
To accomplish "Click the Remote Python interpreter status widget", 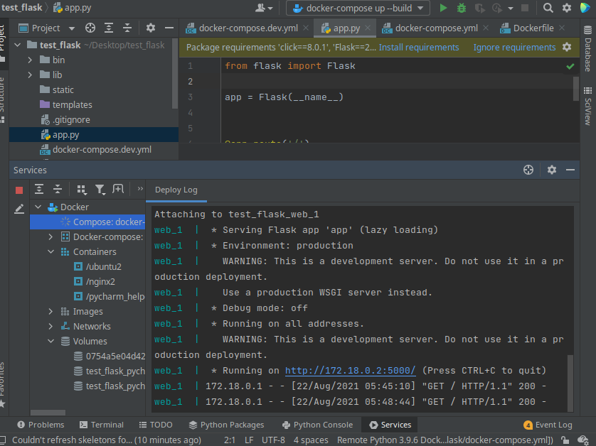I will click(445, 440).
